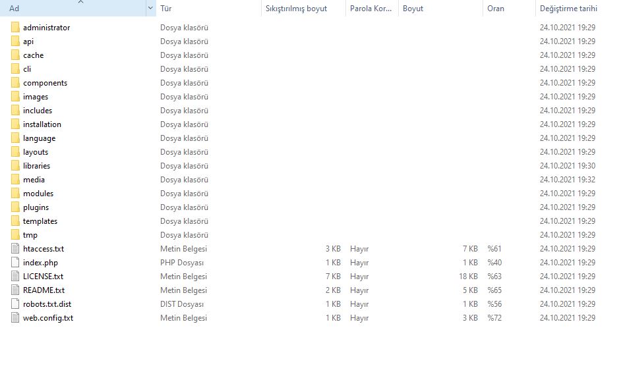Select the htaccess.txt file name
This screenshot has width=623, height=372.
tap(44, 248)
